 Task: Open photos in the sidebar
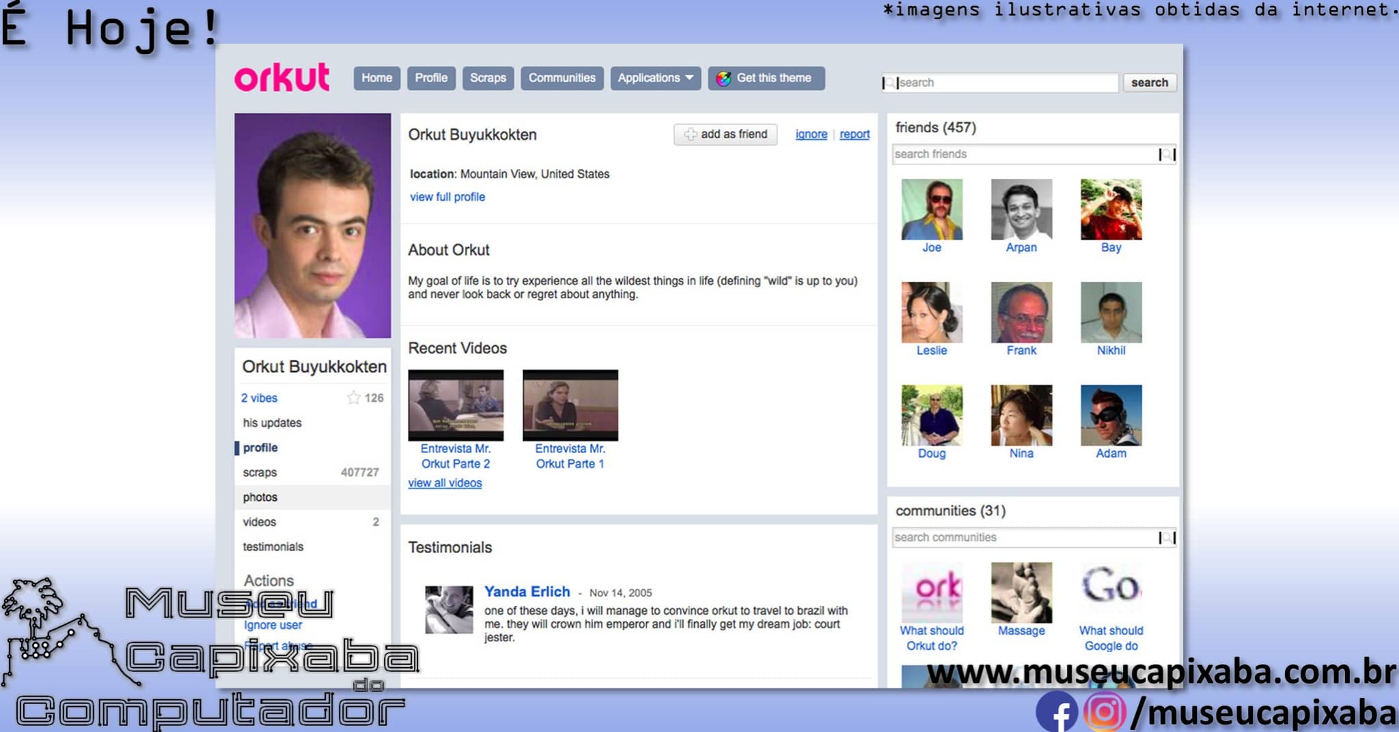(x=313, y=497)
